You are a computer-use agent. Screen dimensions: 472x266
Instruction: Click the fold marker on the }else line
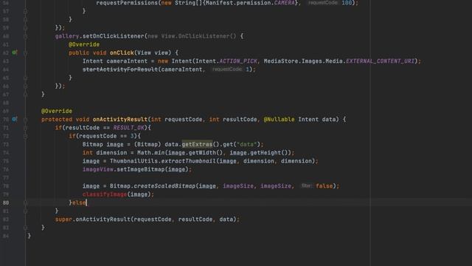[26, 202]
